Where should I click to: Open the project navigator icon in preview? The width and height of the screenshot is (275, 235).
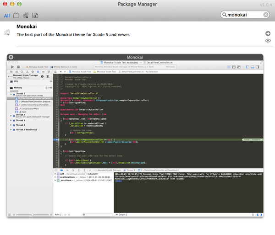pos(11,72)
